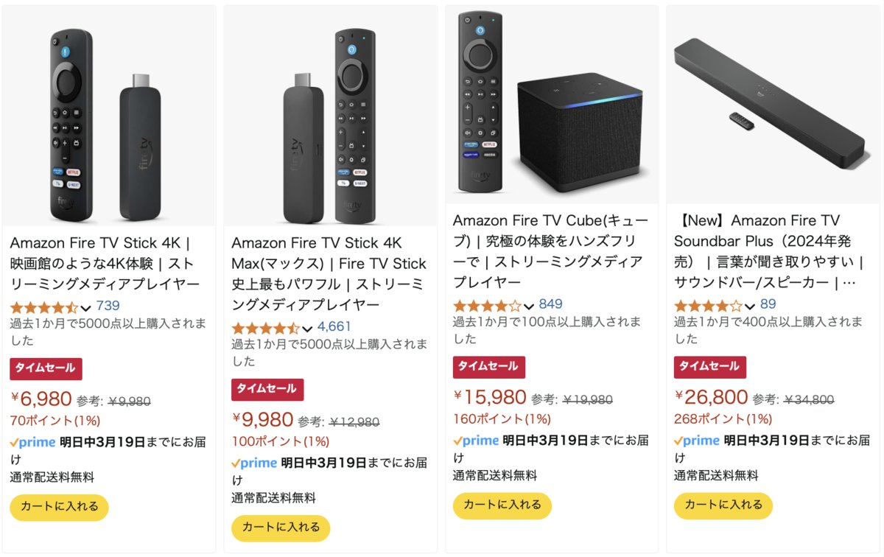Expand rating chevron for Soundbar Plus

pos(750,306)
